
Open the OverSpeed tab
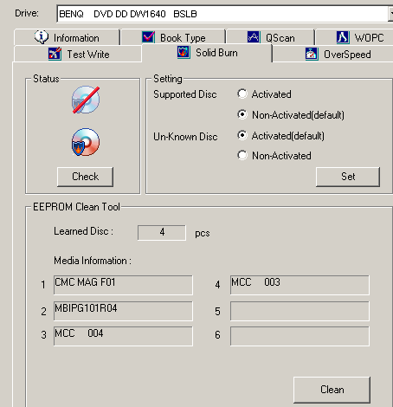click(333, 55)
